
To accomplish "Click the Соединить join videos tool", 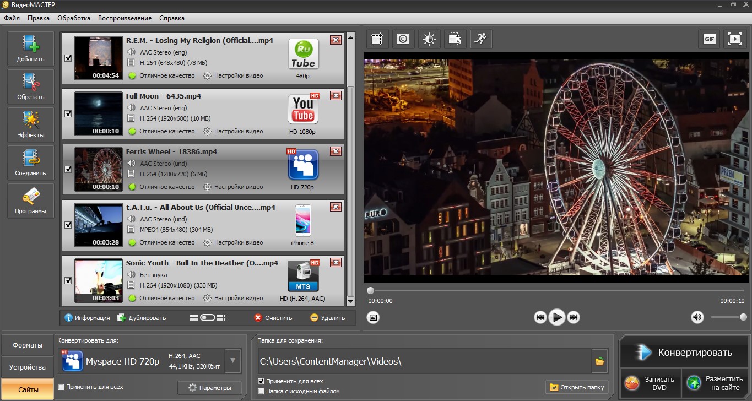I will click(31, 163).
